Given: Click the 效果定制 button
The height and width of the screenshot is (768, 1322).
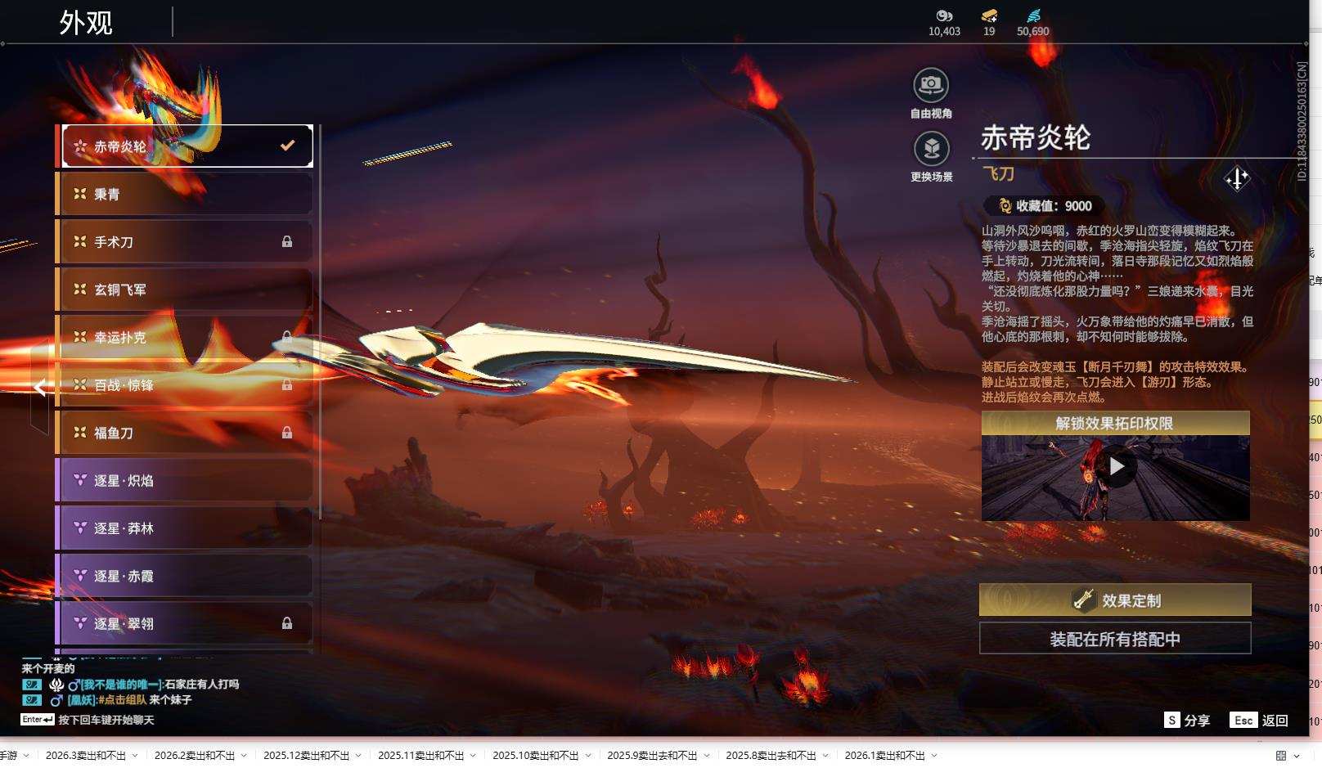Looking at the screenshot, I should (1114, 600).
